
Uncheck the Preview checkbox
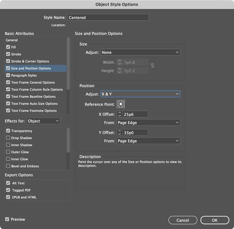[x=7, y=219]
